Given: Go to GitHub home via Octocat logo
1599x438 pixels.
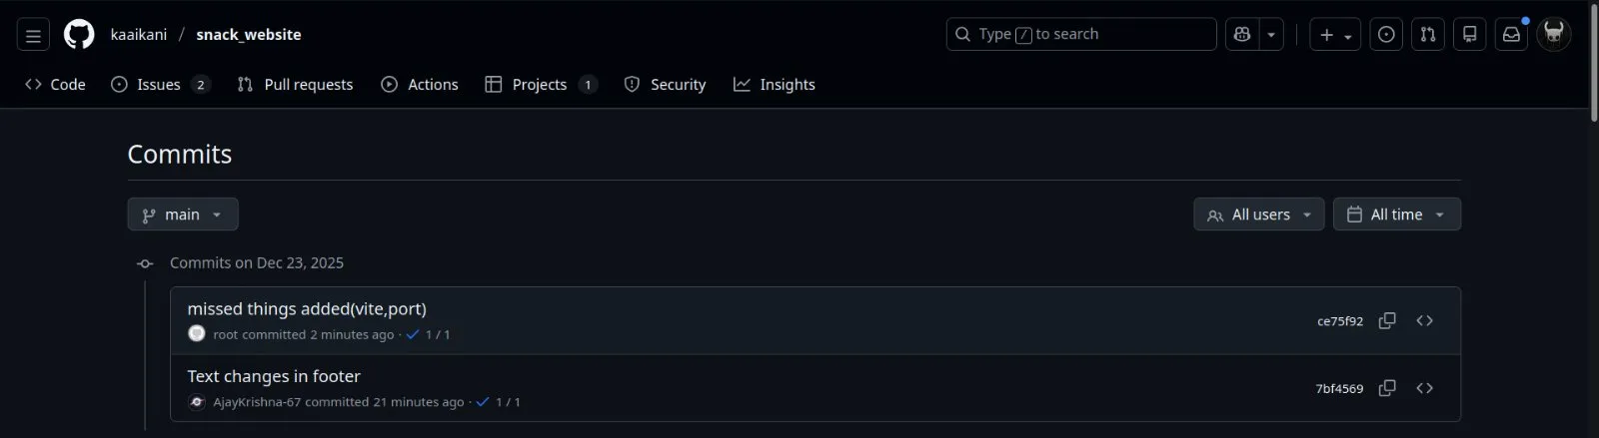Looking at the screenshot, I should [x=79, y=35].
